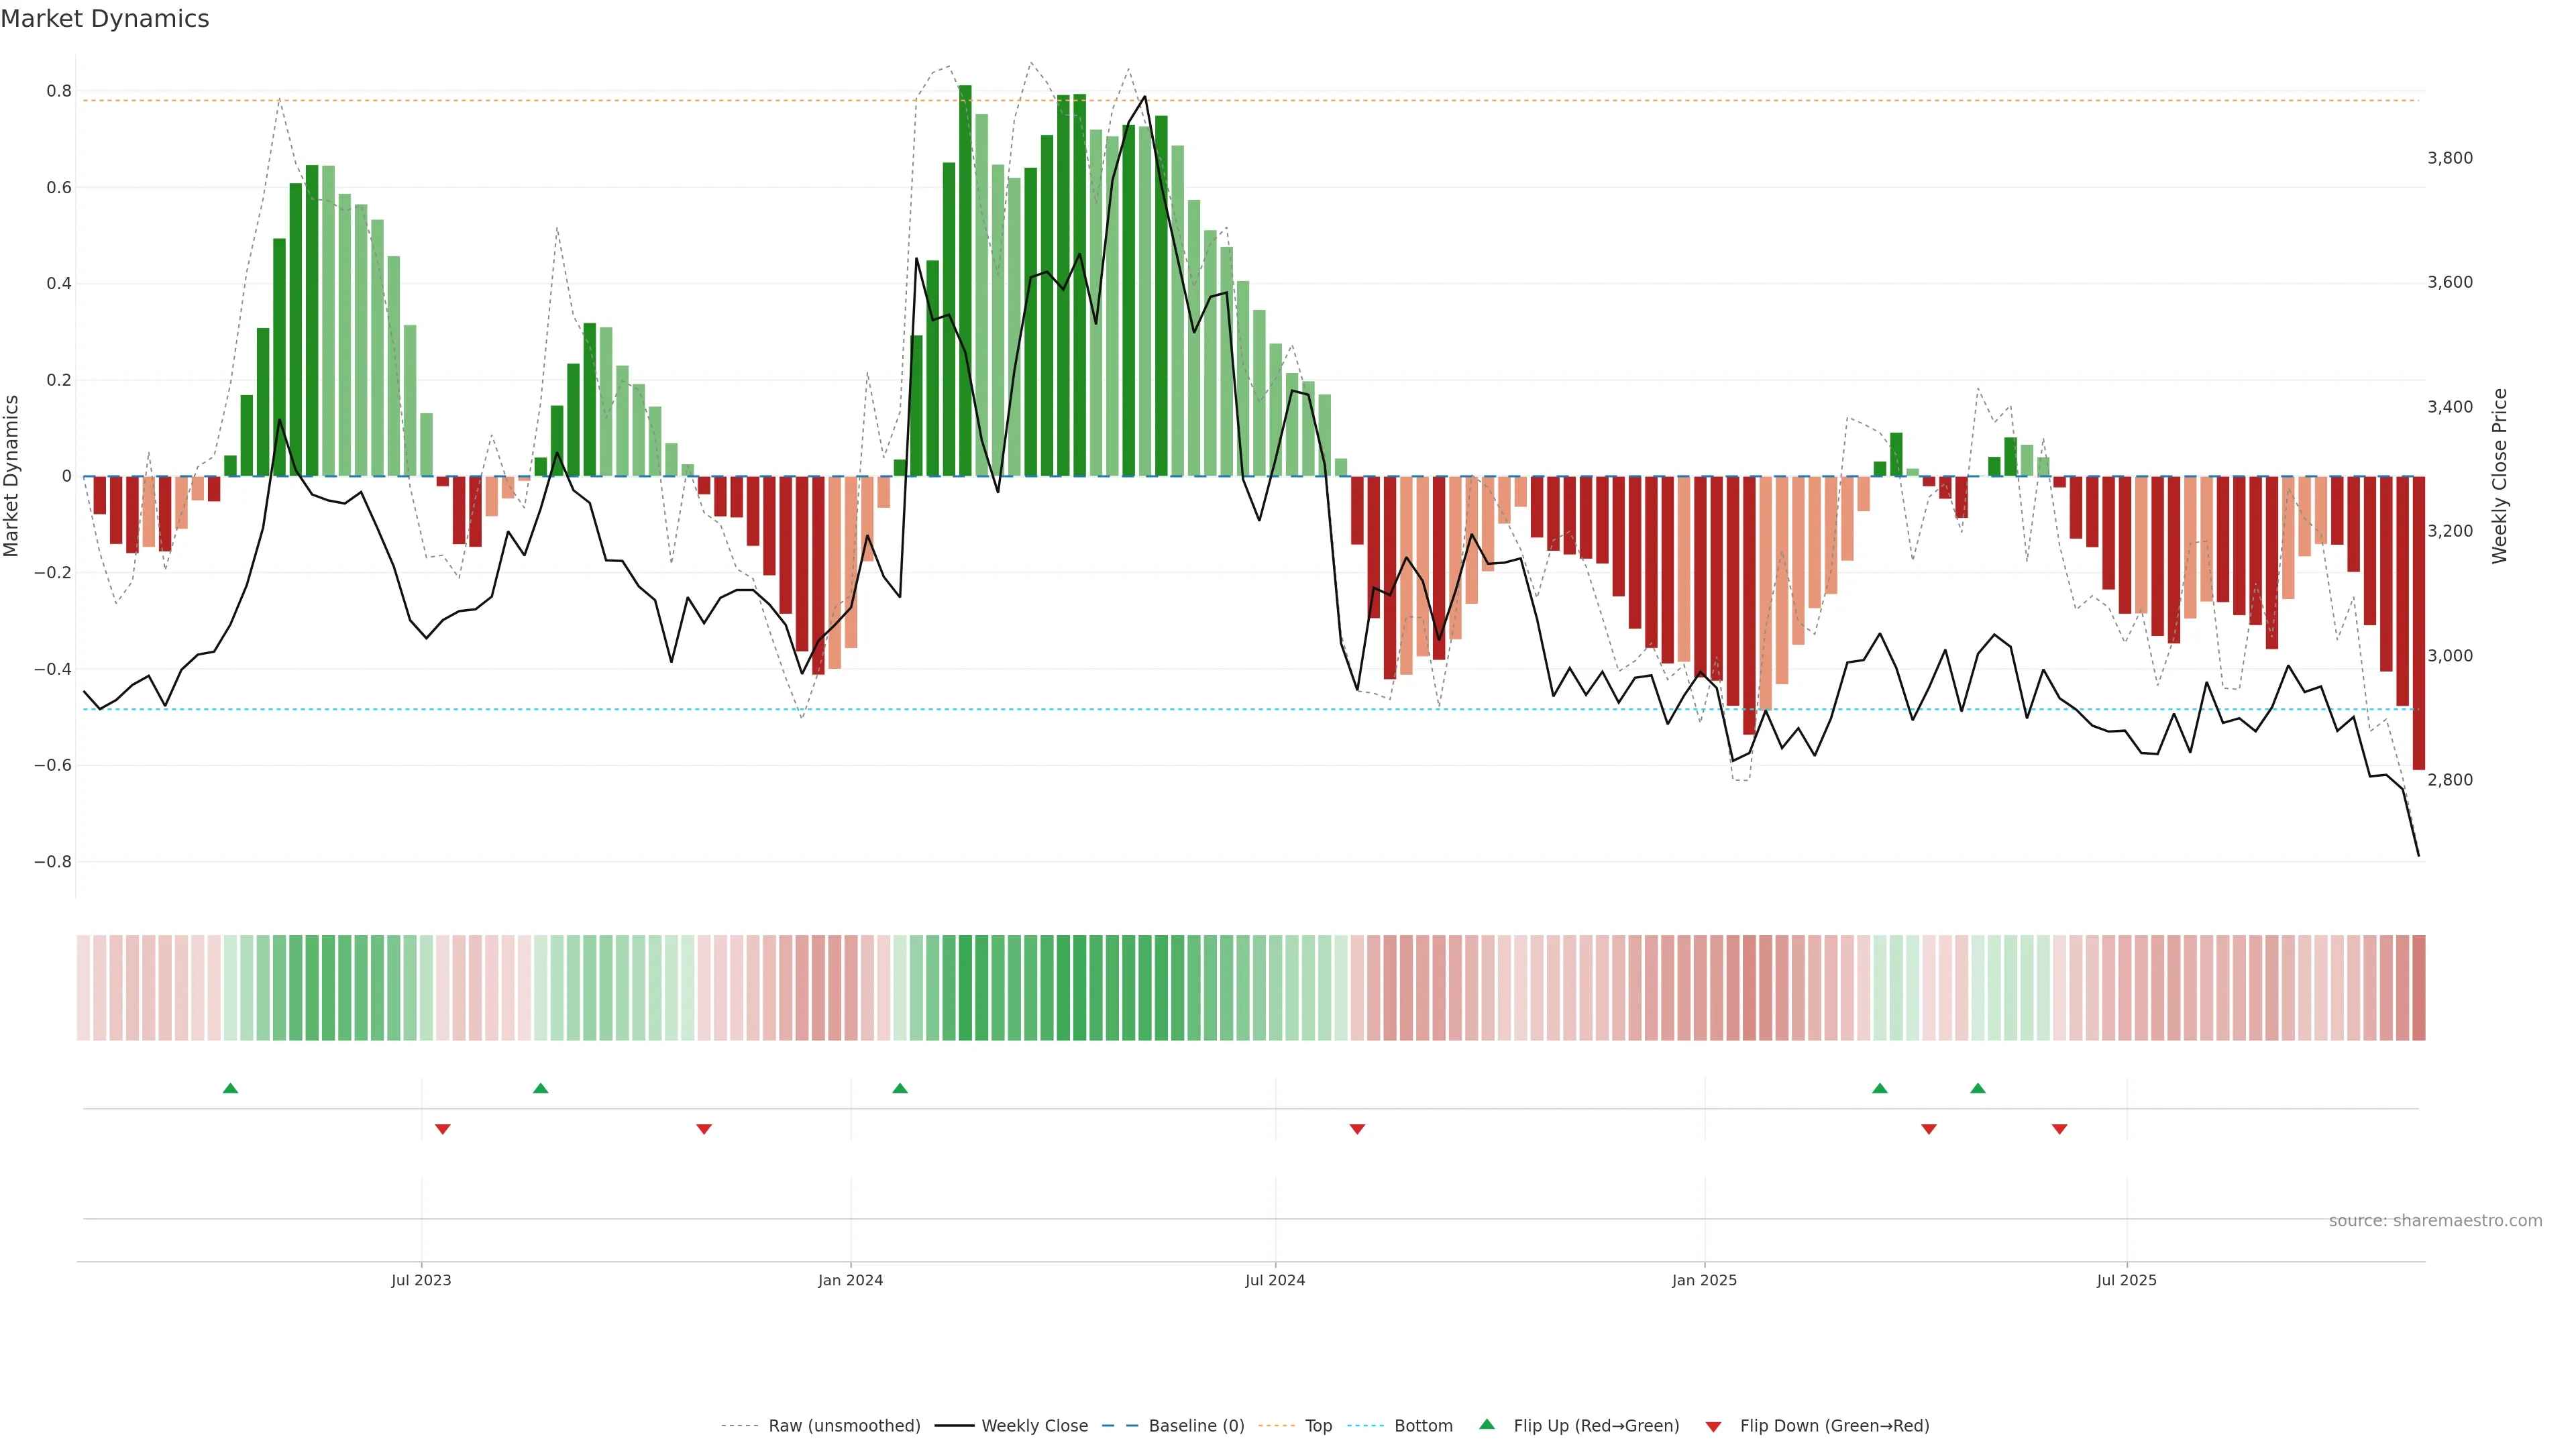Click the first green flip-up triangle marker

tap(230, 1088)
